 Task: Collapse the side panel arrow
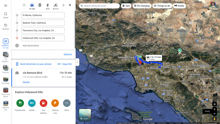click(x=77, y=62)
